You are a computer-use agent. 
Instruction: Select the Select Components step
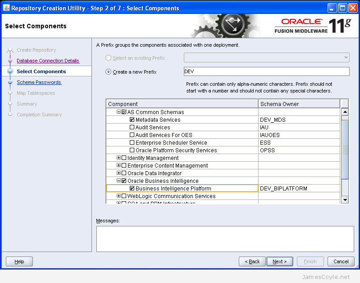[x=41, y=71]
